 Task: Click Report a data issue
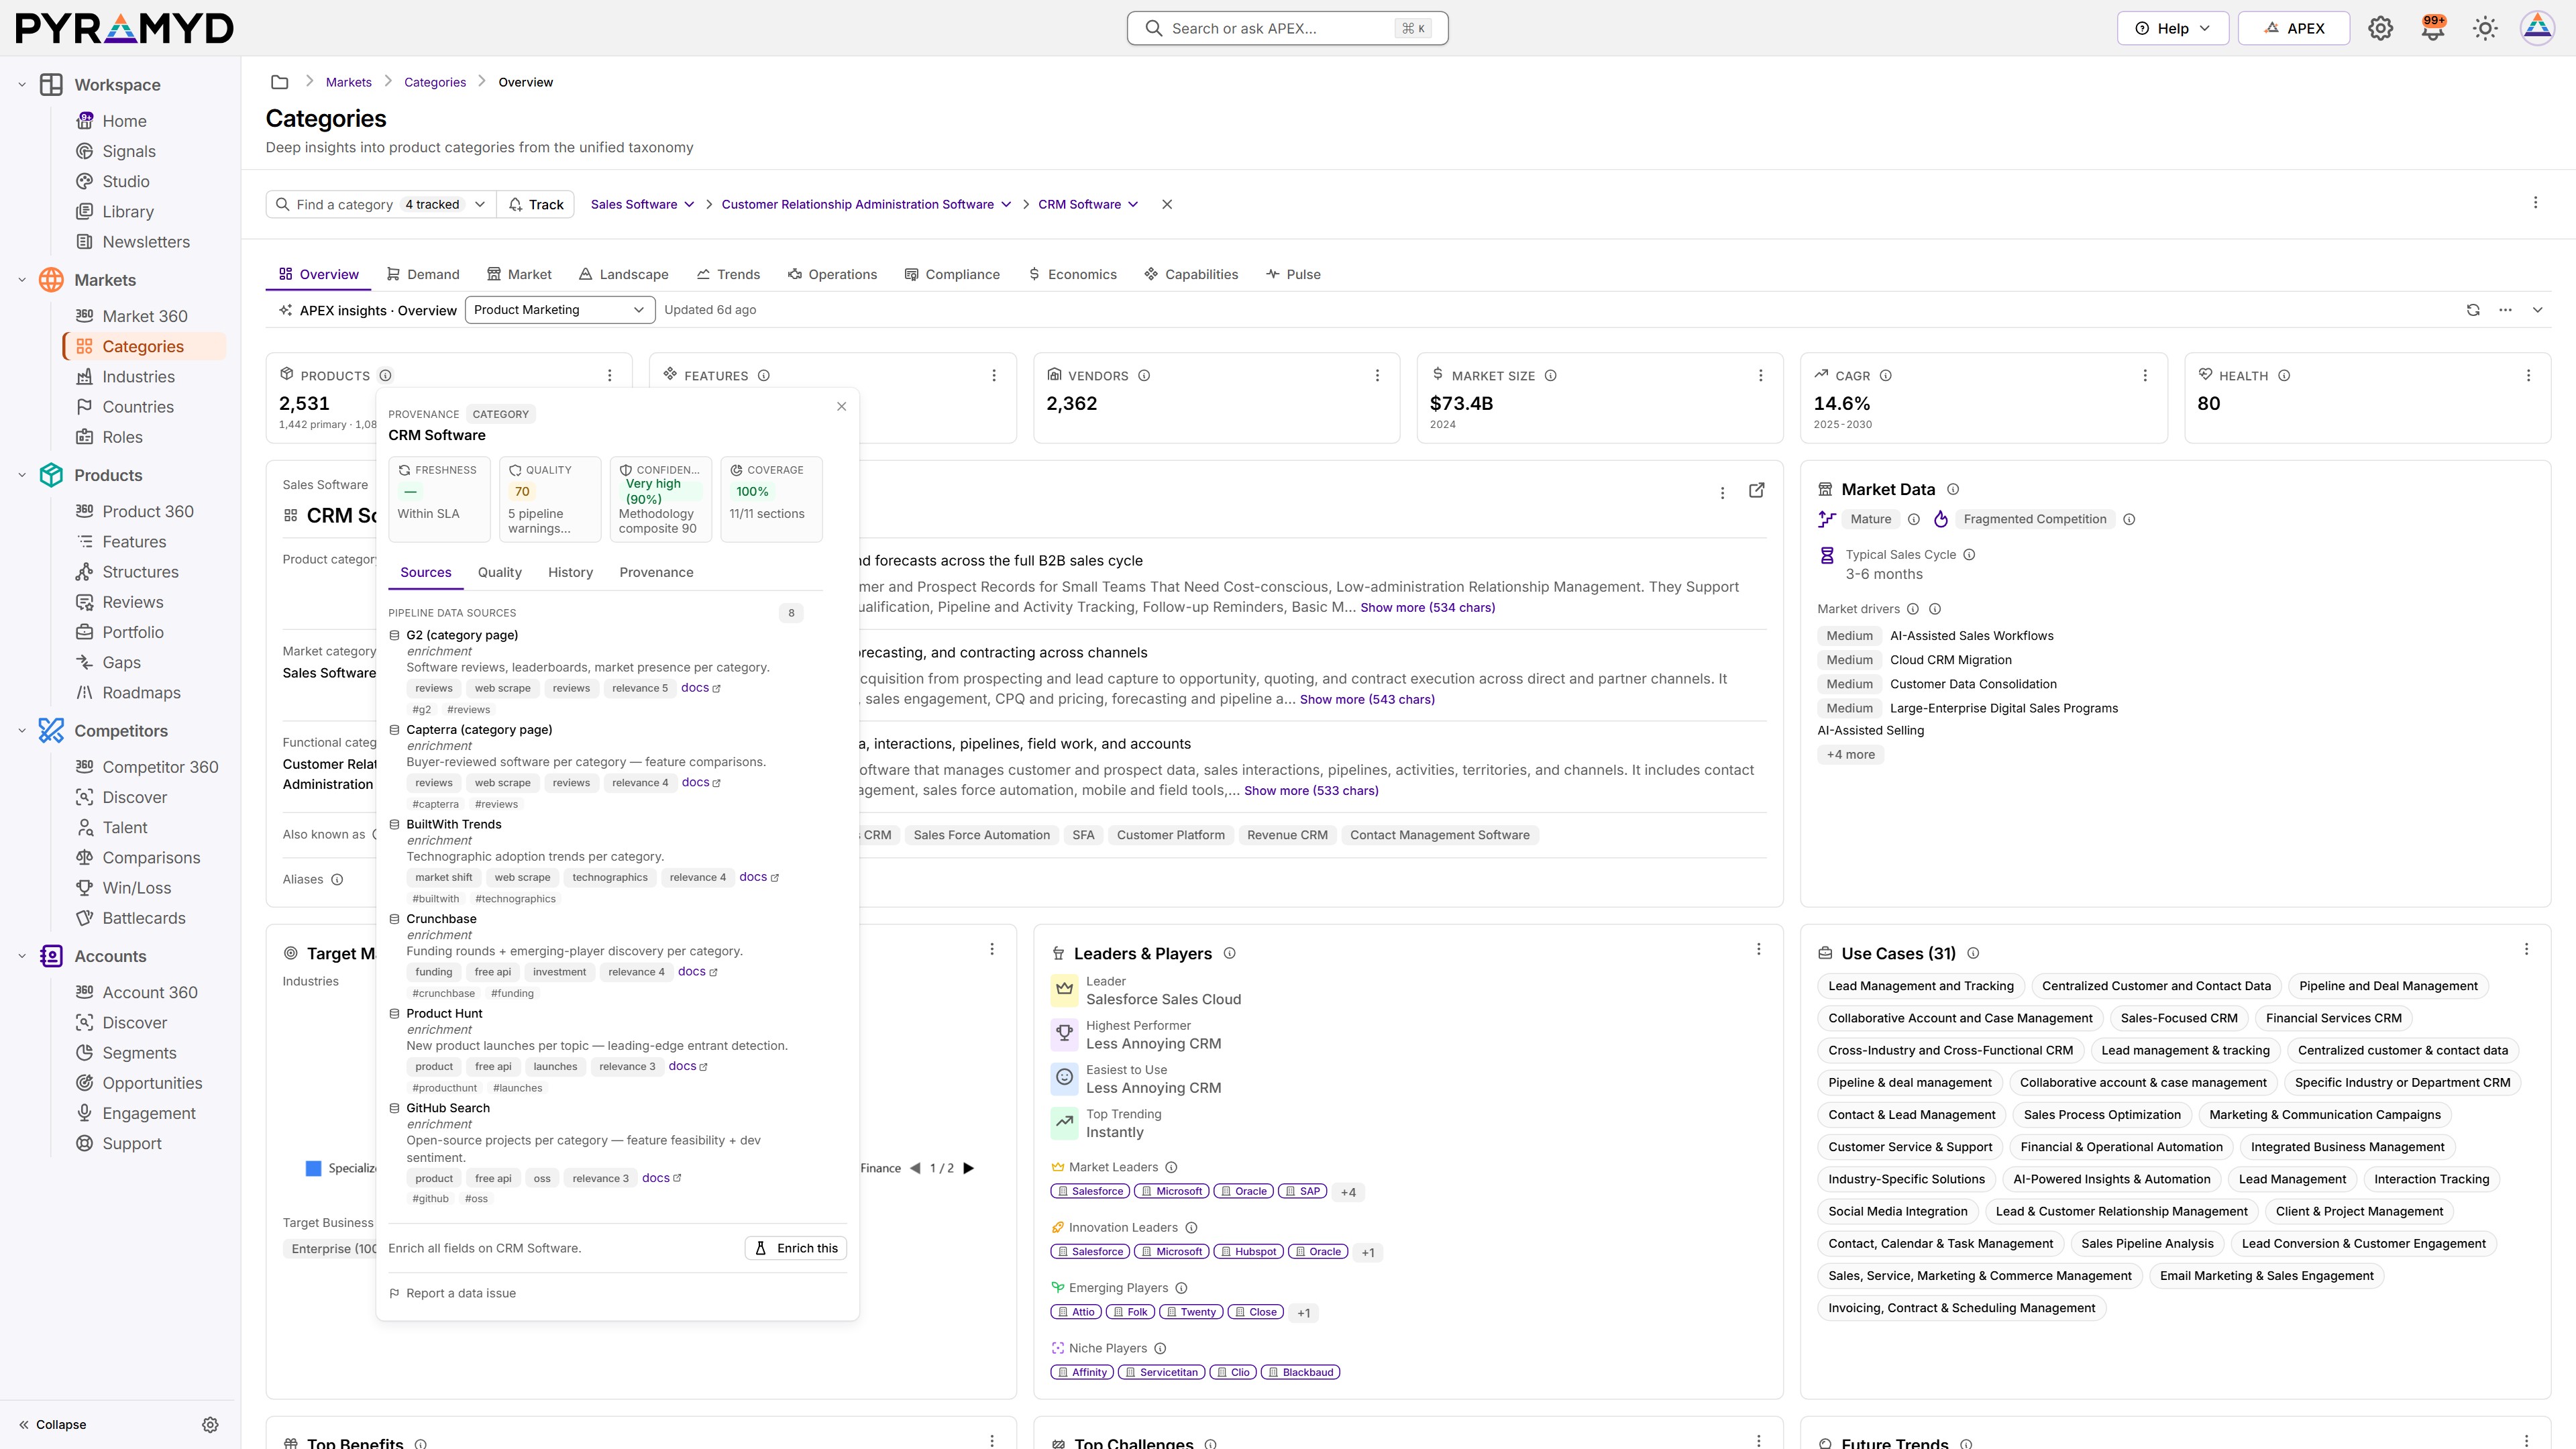click(x=452, y=1293)
